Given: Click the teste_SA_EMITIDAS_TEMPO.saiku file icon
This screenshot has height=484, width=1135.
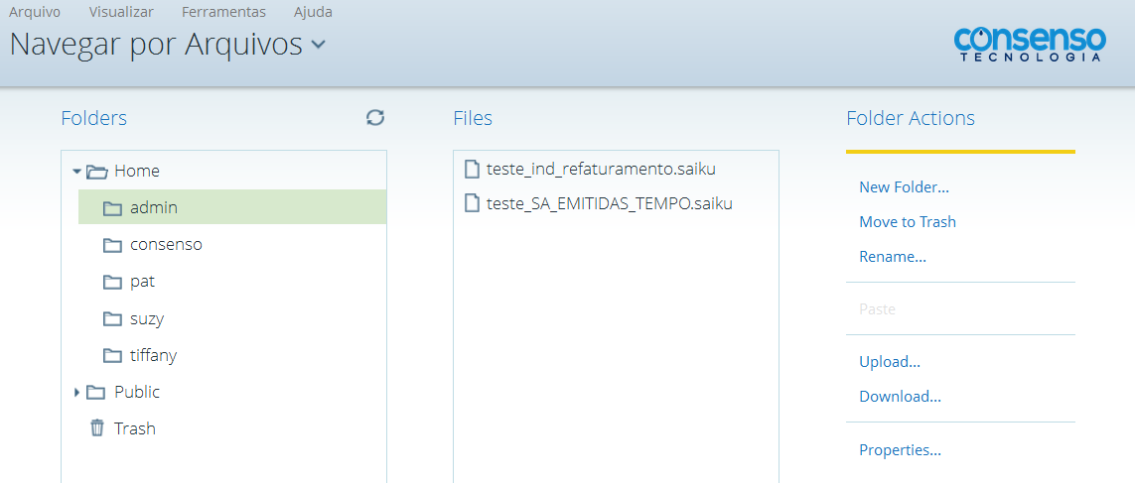Looking at the screenshot, I should pos(473,204).
